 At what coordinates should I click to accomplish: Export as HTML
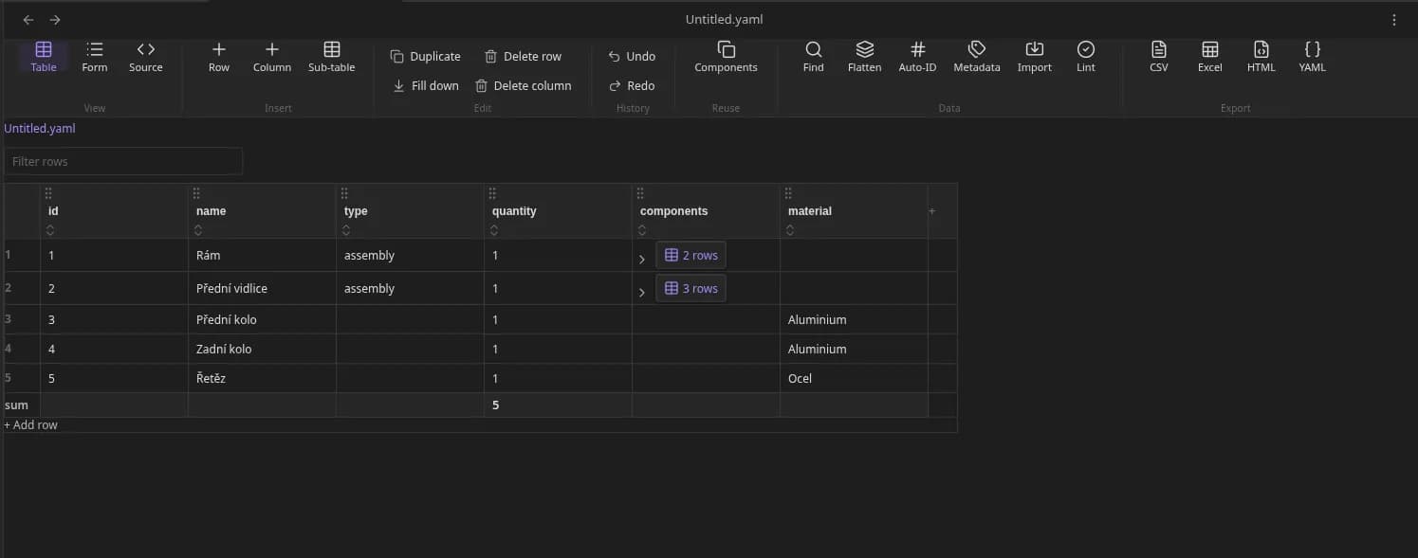1261,57
